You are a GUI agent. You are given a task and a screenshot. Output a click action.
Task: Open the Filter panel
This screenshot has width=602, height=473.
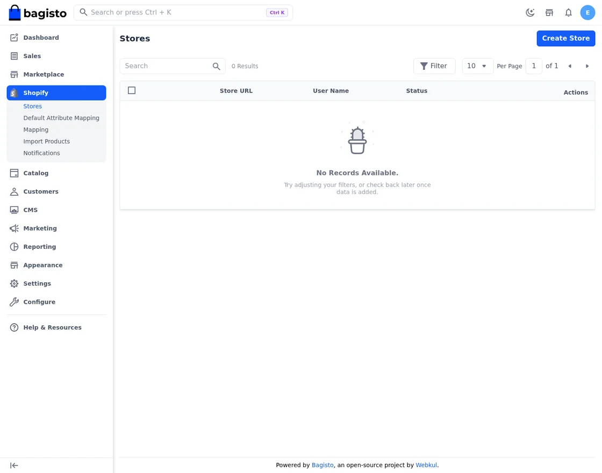coord(434,66)
